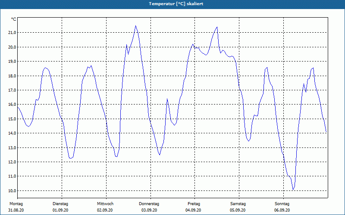This screenshot has width=345, height=215.
Task: Select the Donnerstag day label
Action: tap(149, 204)
